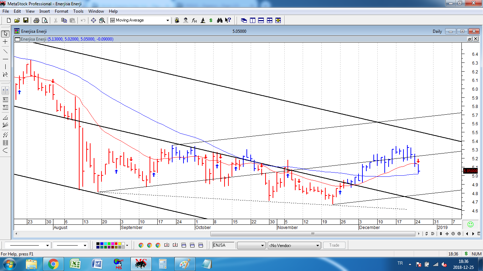Select the horizontal line drawing tool
Viewport: 483px width, 271px height.
coord(5,59)
